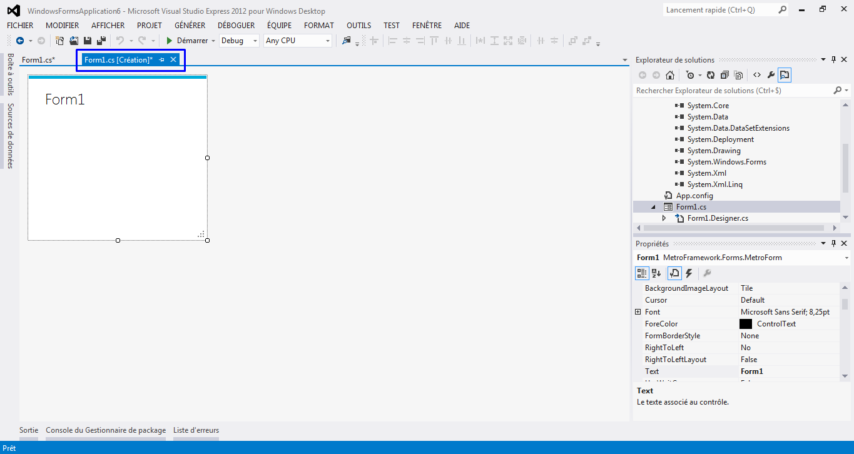Open the DÉBOGUER menu
Viewport: 854px width, 454px height.
pyautogui.click(x=236, y=26)
